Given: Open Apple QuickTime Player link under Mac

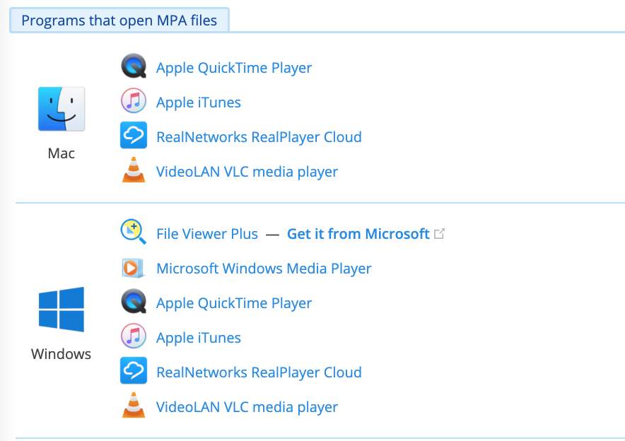Looking at the screenshot, I should [x=234, y=68].
